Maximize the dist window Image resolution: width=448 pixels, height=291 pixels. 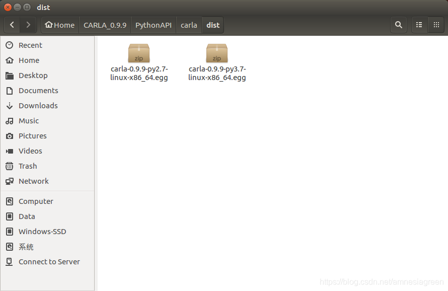(27, 7)
